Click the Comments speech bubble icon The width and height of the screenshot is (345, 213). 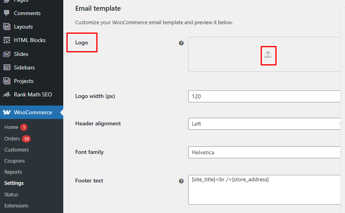tap(7, 13)
